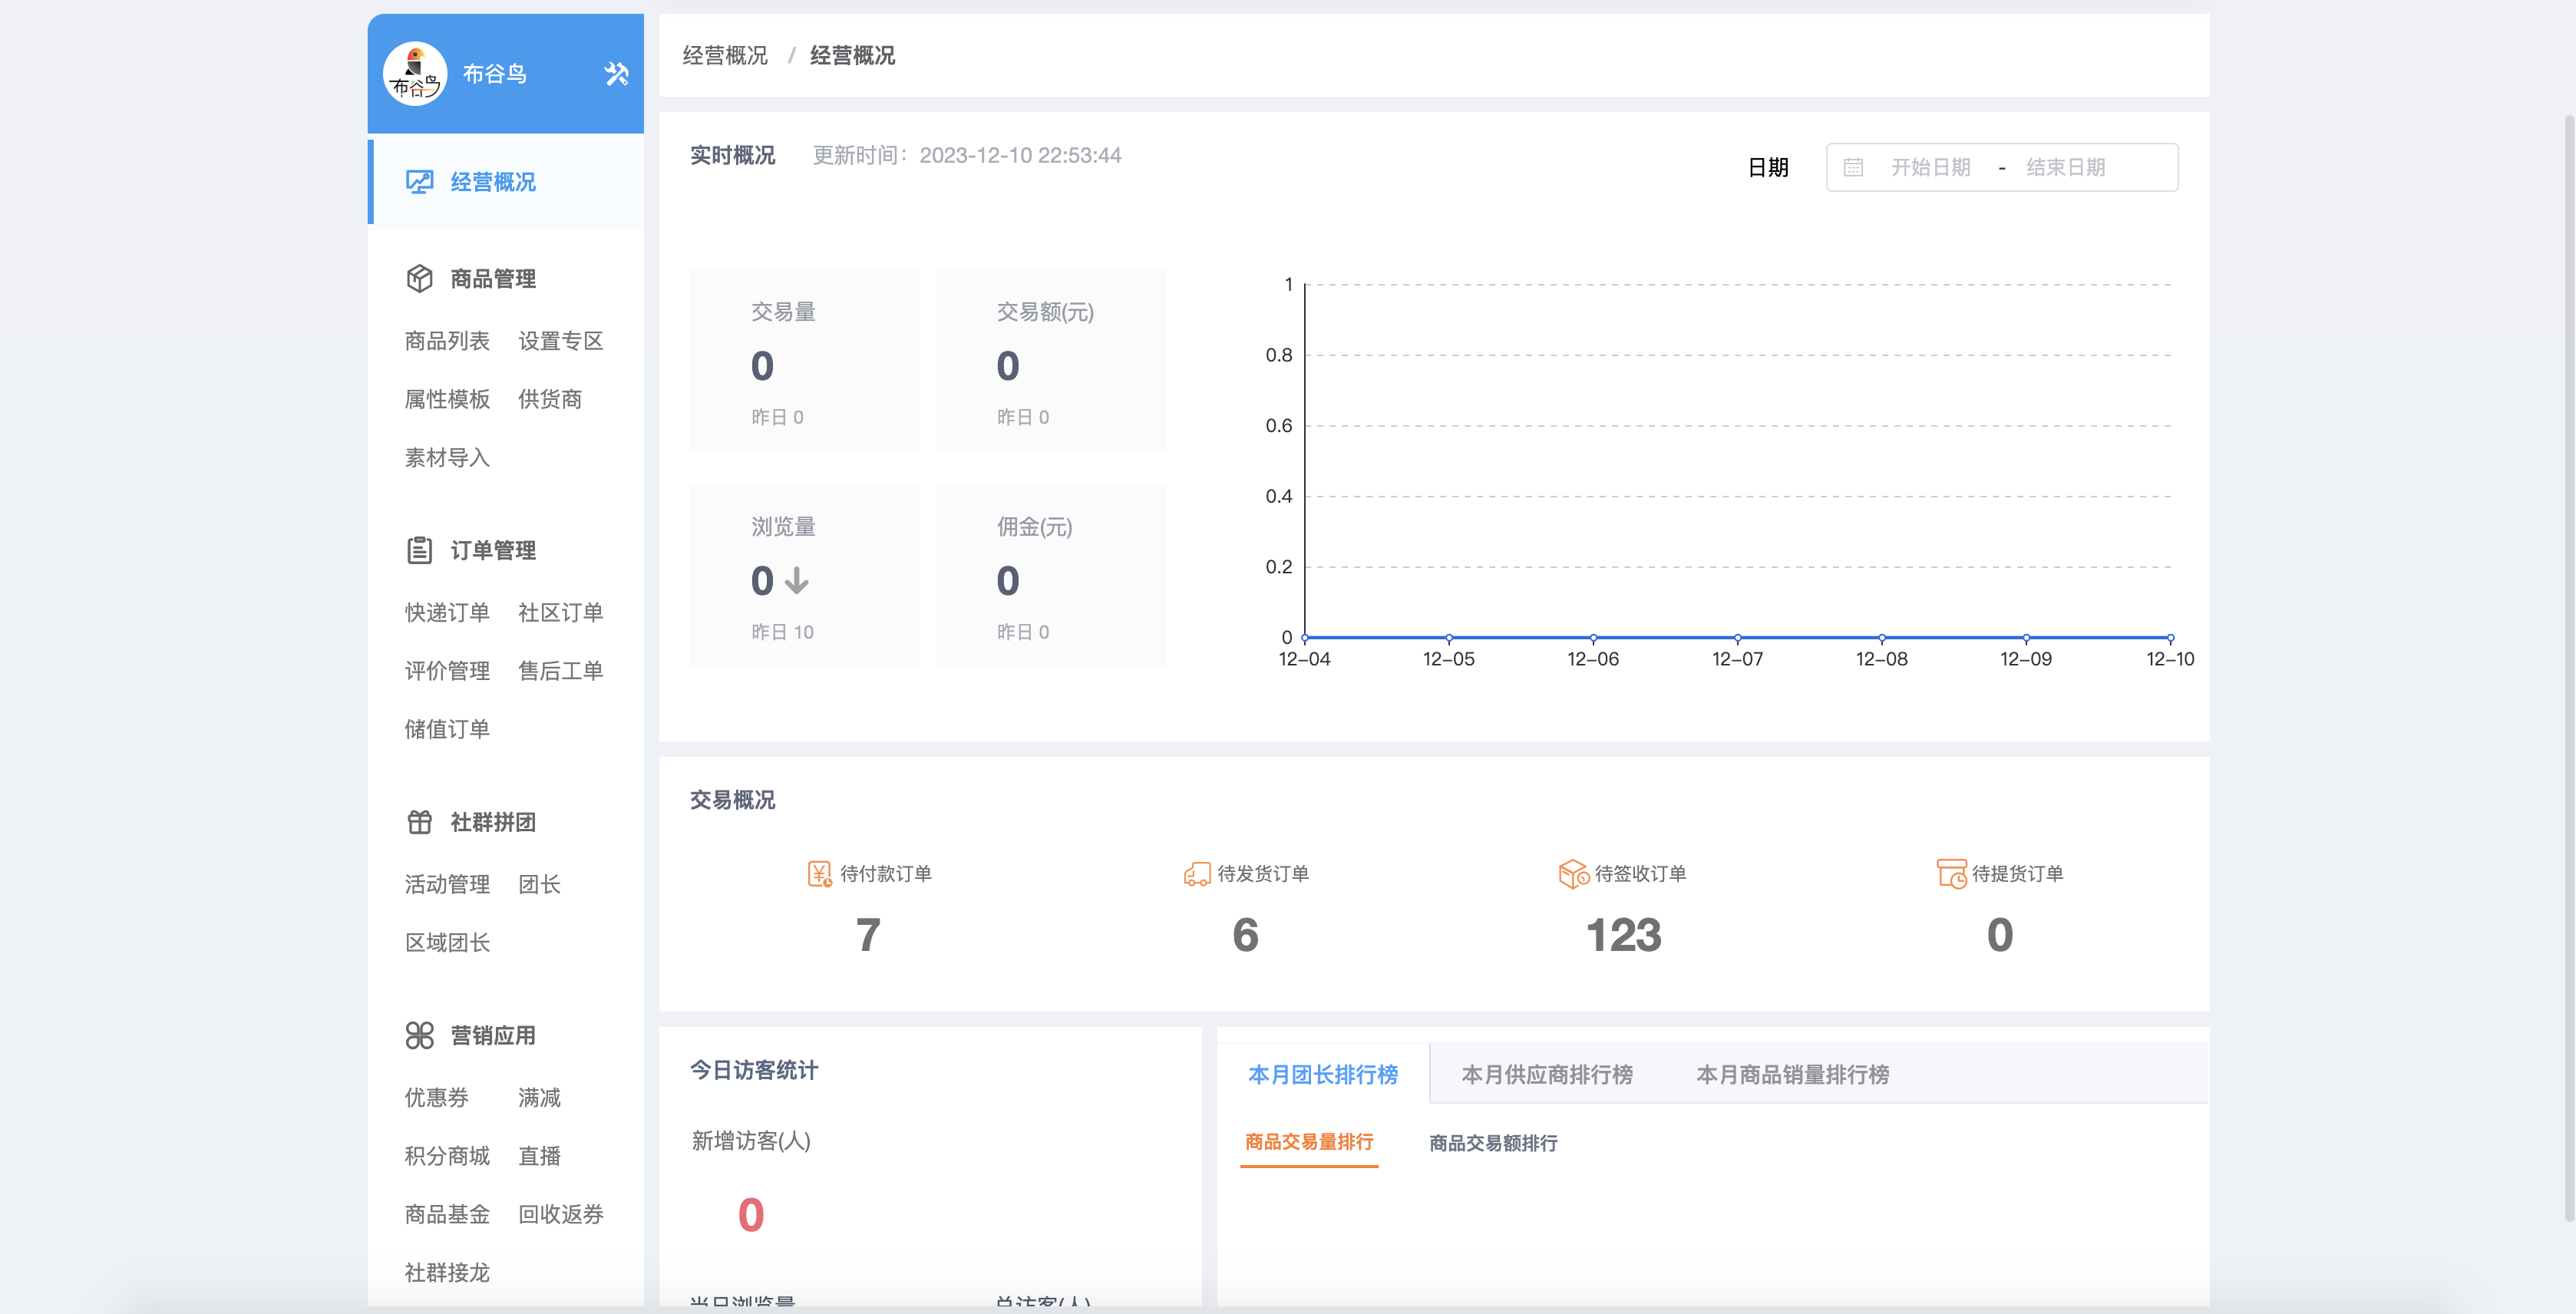Click the 结束日期 input field
Screen dimensions: 2576x1314
pyautogui.click(x=2066, y=167)
